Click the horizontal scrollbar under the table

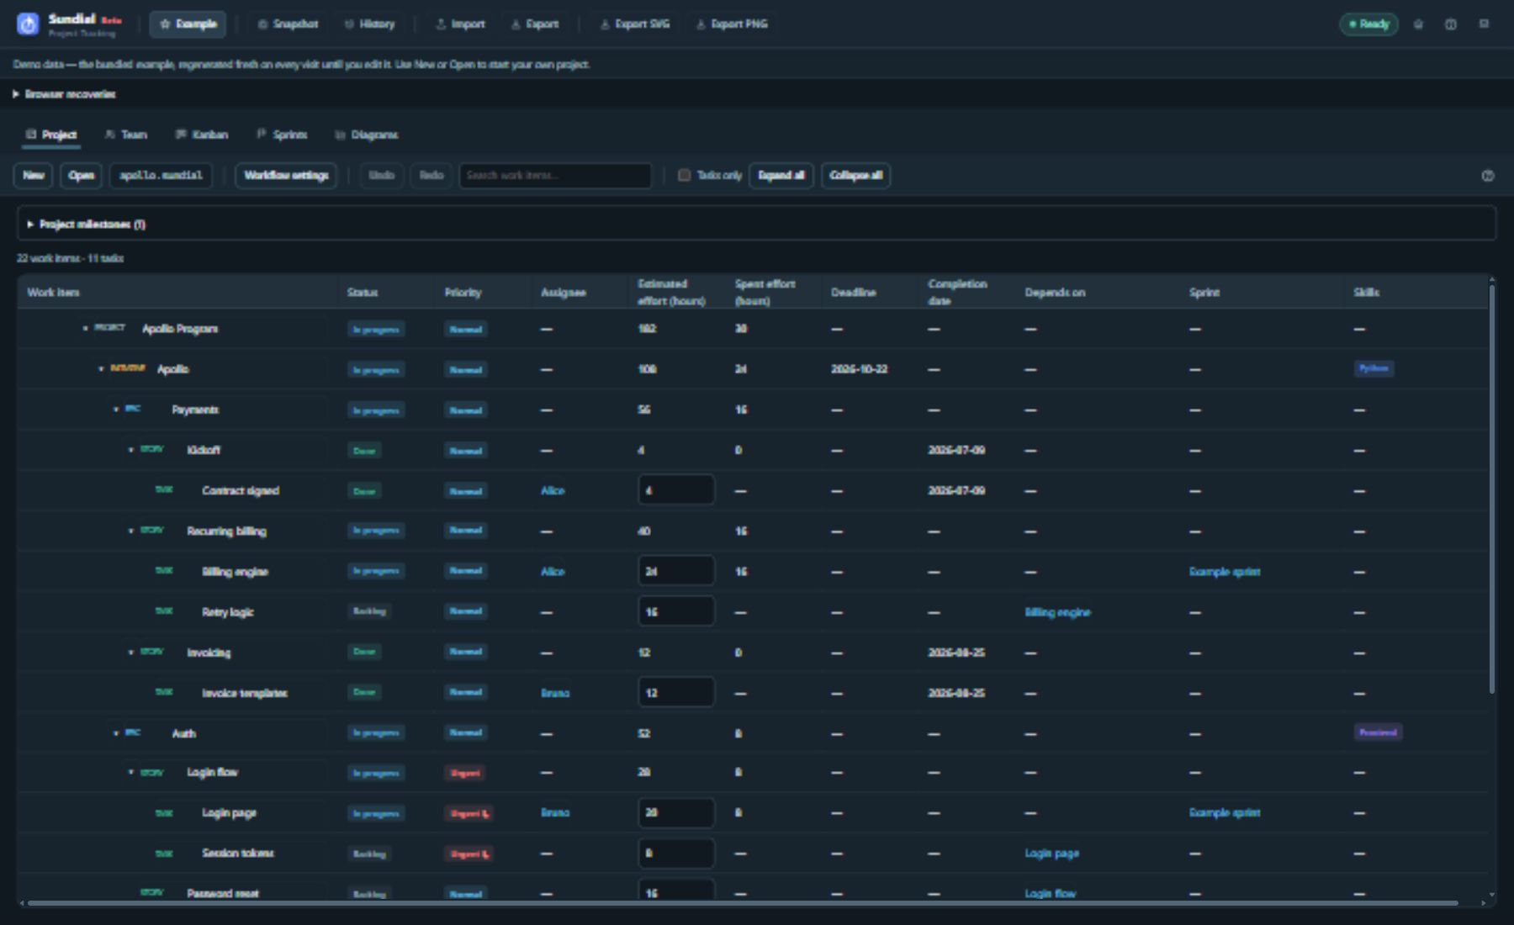pyautogui.click(x=743, y=903)
